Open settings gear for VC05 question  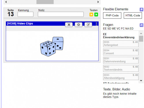pos(79,25)
